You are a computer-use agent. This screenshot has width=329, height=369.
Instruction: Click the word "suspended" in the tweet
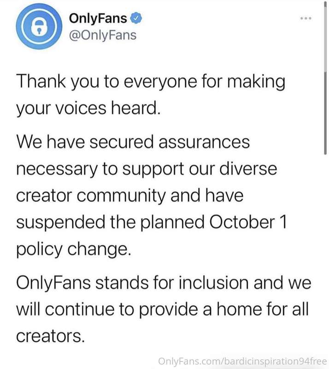pos(61,223)
